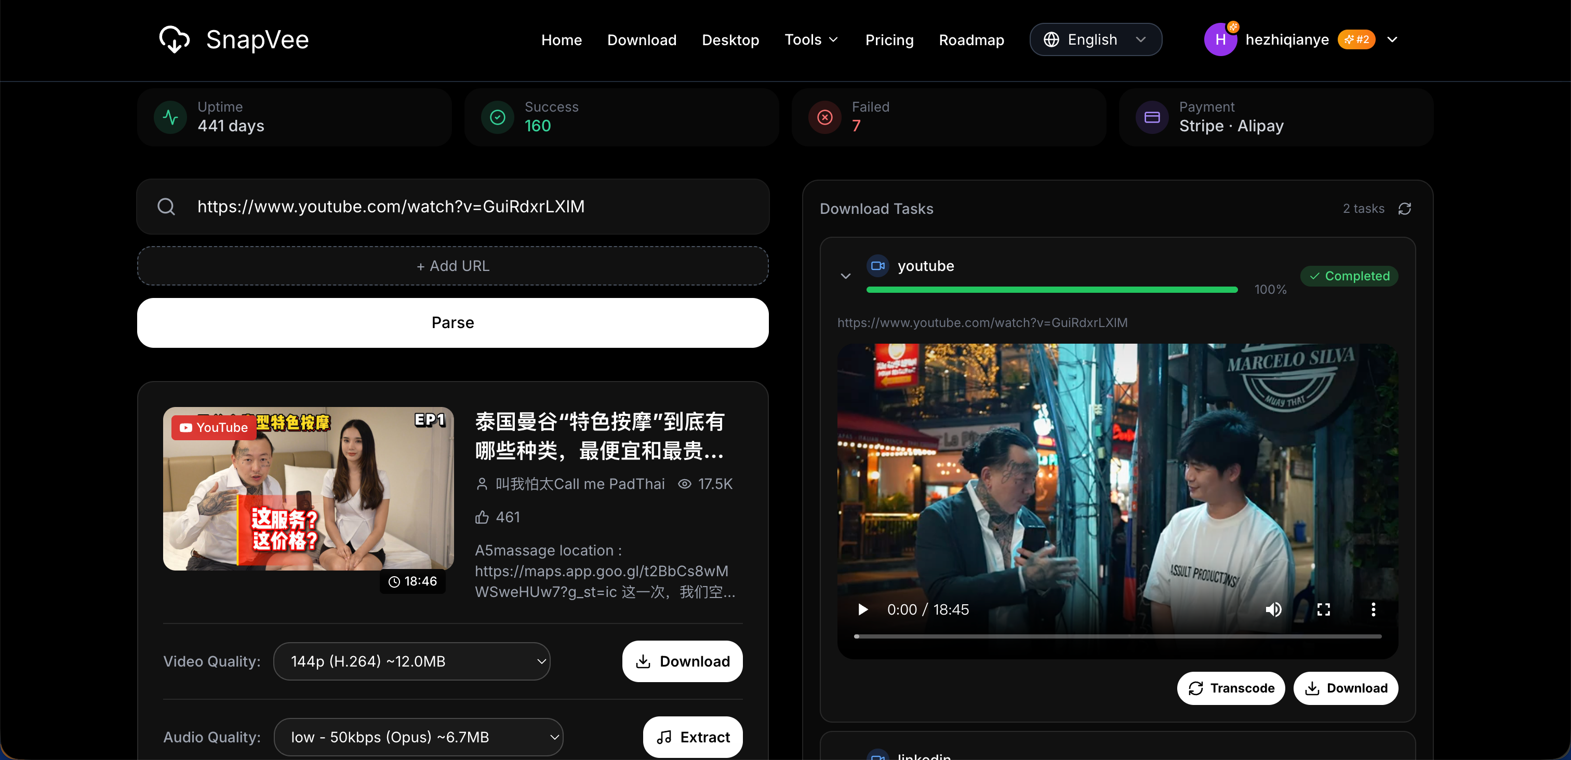Click the search magnifier icon in URL field
Viewport: 1571px width, 760px height.
coord(166,207)
